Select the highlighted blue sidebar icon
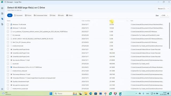The width and height of the screenshot is (171, 96). click(x=2, y=19)
